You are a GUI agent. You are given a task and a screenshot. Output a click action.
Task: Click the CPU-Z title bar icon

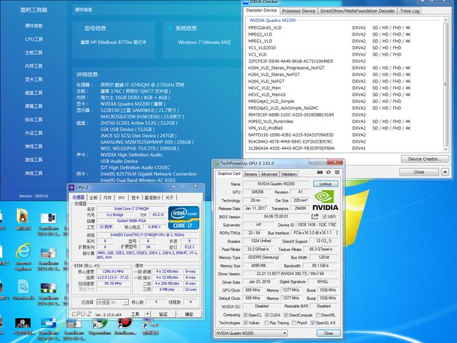click(72, 187)
